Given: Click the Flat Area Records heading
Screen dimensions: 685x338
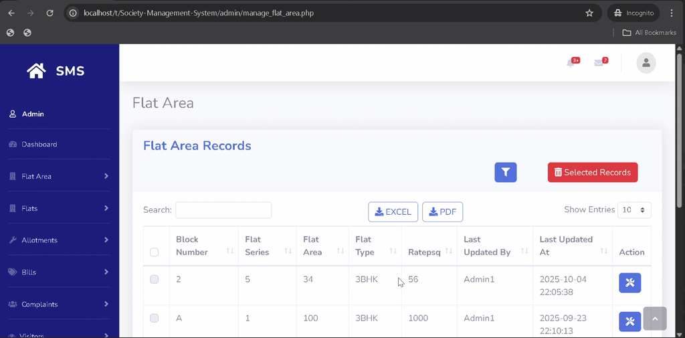Looking at the screenshot, I should click(x=197, y=146).
